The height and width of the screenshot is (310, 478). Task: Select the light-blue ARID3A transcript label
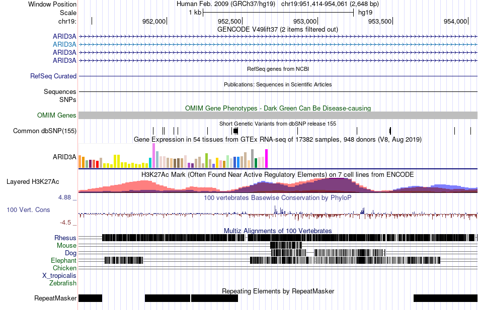[64, 44]
